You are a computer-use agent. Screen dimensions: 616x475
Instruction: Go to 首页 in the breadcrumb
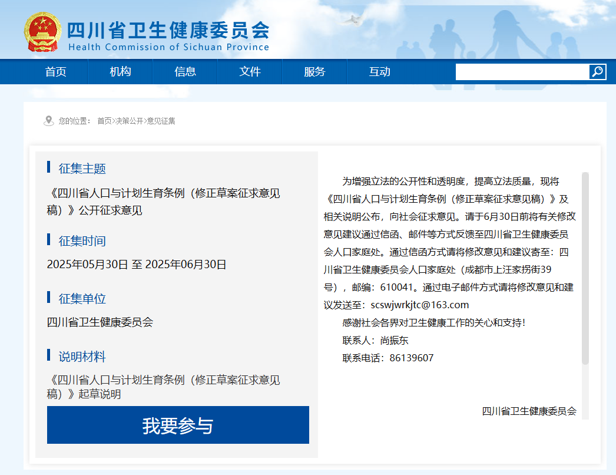point(104,121)
